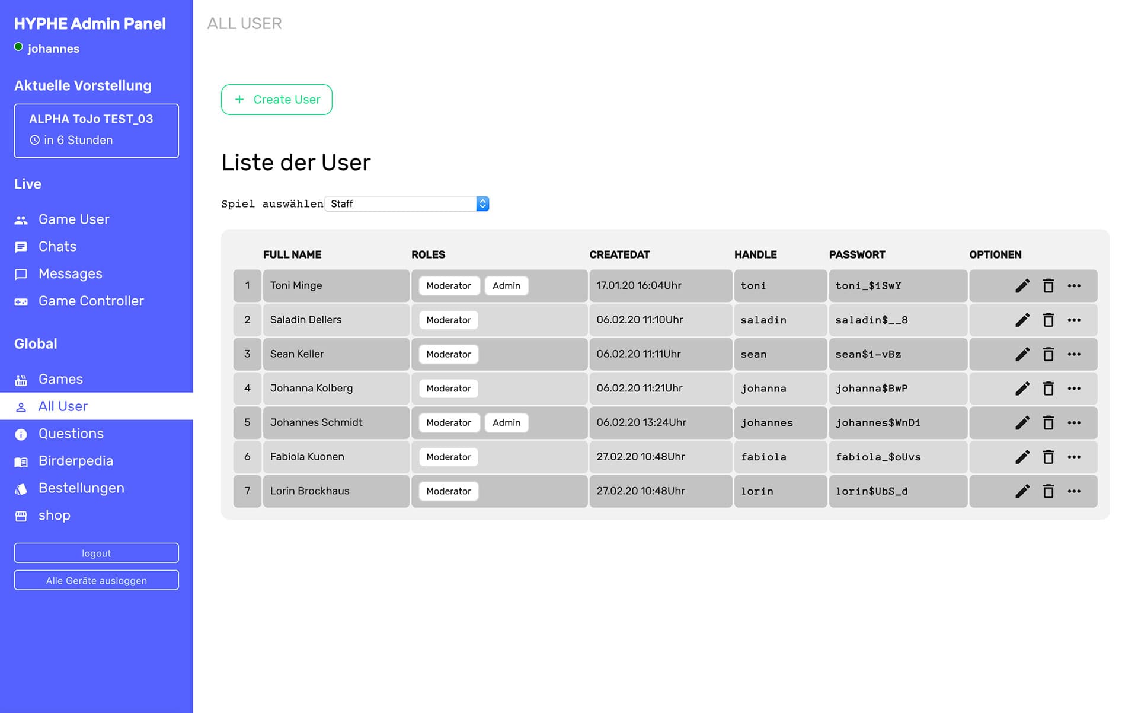Open Birderpedia from the sidebar
Viewport: 1138px width, 713px height.
21,461
